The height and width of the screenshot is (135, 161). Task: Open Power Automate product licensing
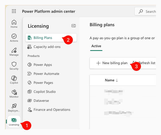pyautogui.click(x=46, y=74)
